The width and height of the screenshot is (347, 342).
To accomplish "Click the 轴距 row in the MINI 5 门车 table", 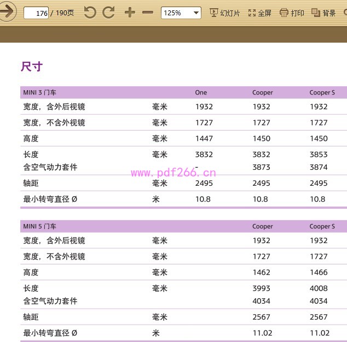I will point(31,317).
